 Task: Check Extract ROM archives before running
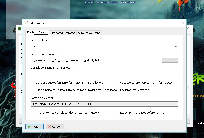pos(117,112)
